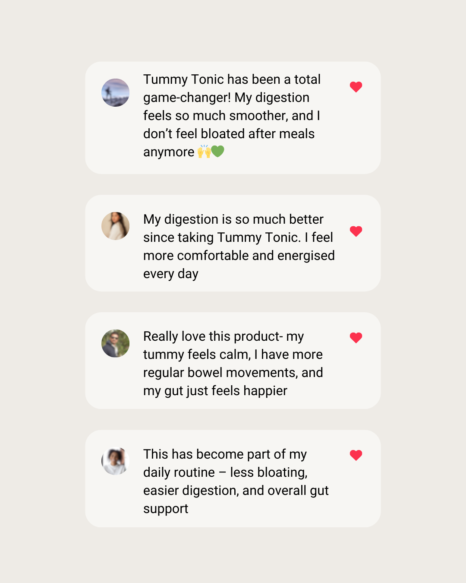Tap the heart on the energised review
Viewport: 466px width, 583px height.
356,231
